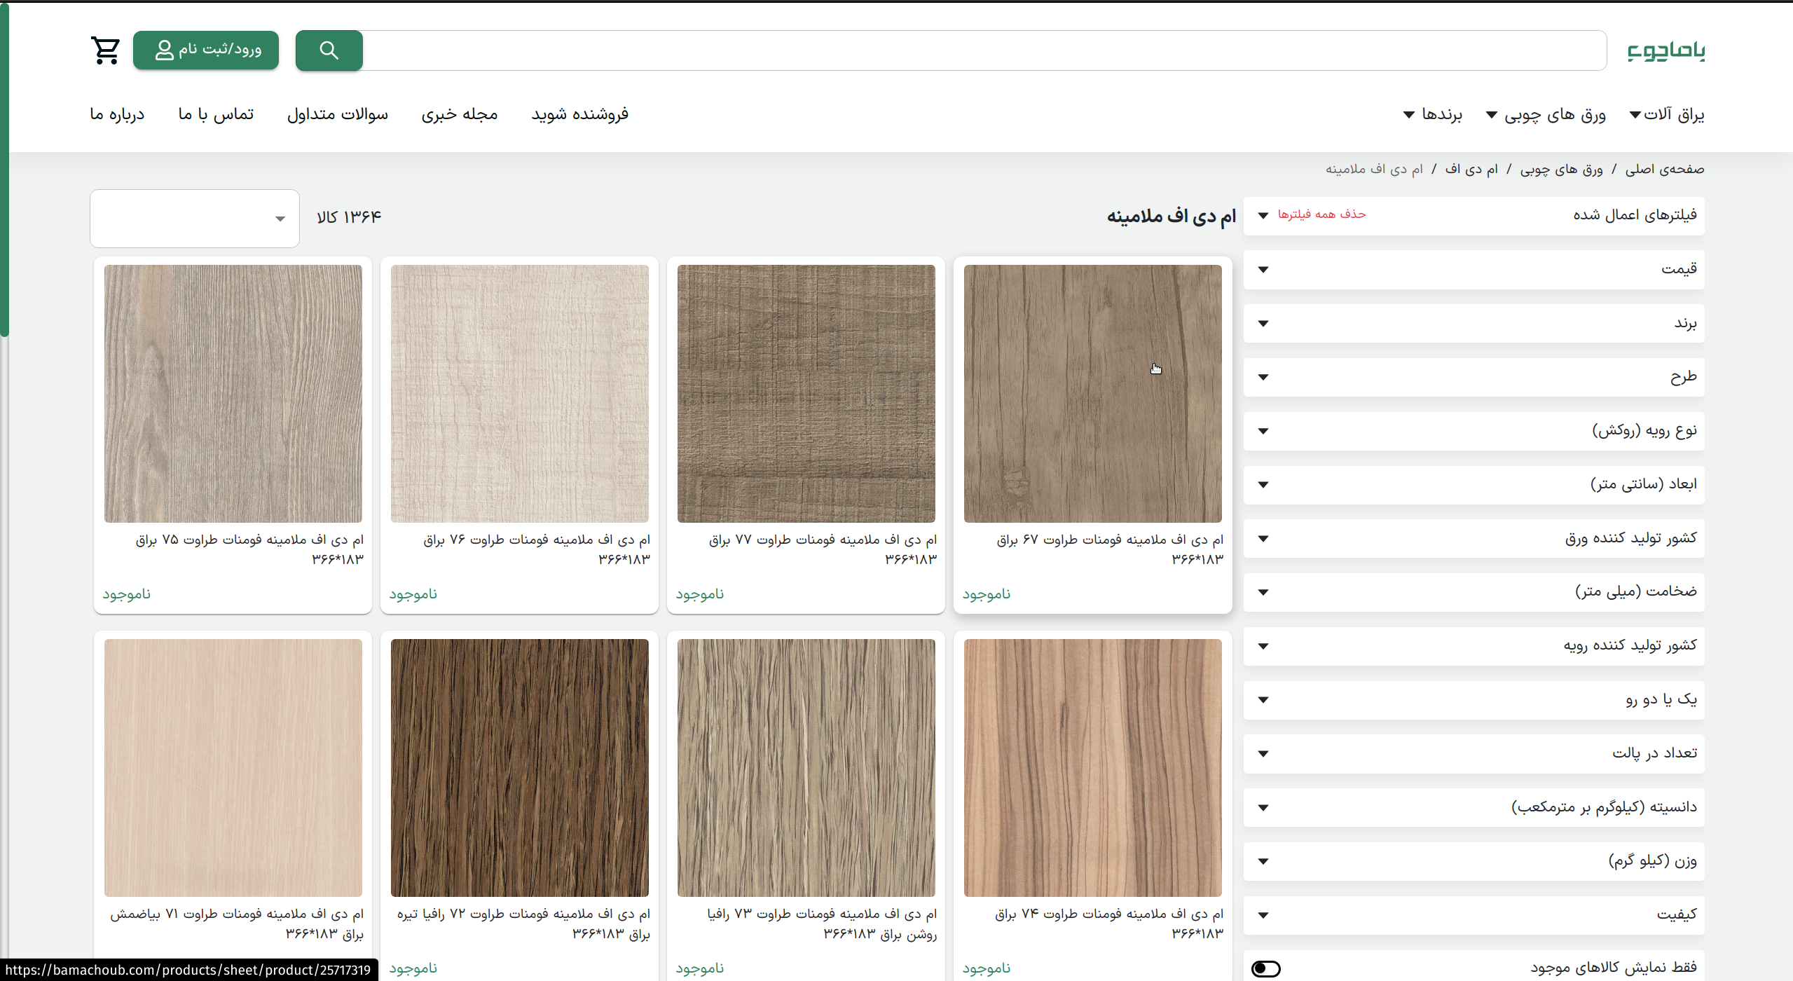
Task: Expand the دانسیته filter
Action: pyautogui.click(x=1474, y=807)
